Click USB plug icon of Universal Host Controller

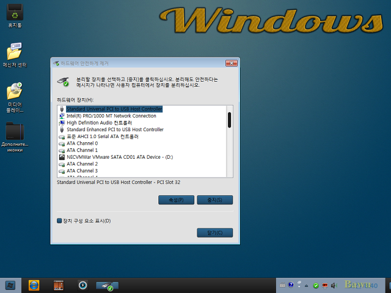pyautogui.click(x=62, y=109)
